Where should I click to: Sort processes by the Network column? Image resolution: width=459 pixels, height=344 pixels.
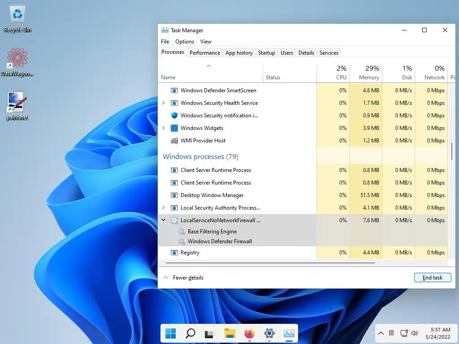coord(431,73)
